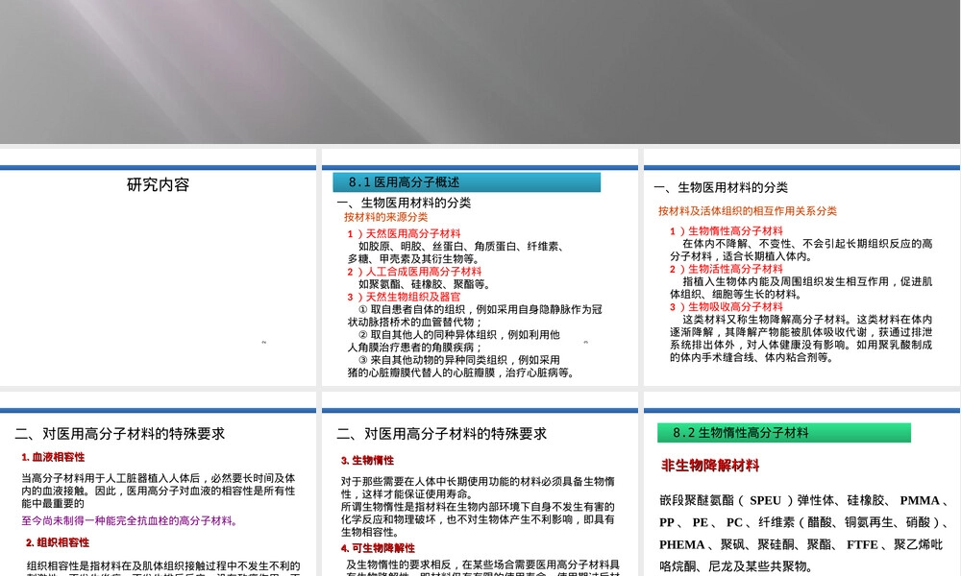The height and width of the screenshot is (576, 961).
Task: Click the heading 3. 生物惰性
Action: [368, 461]
